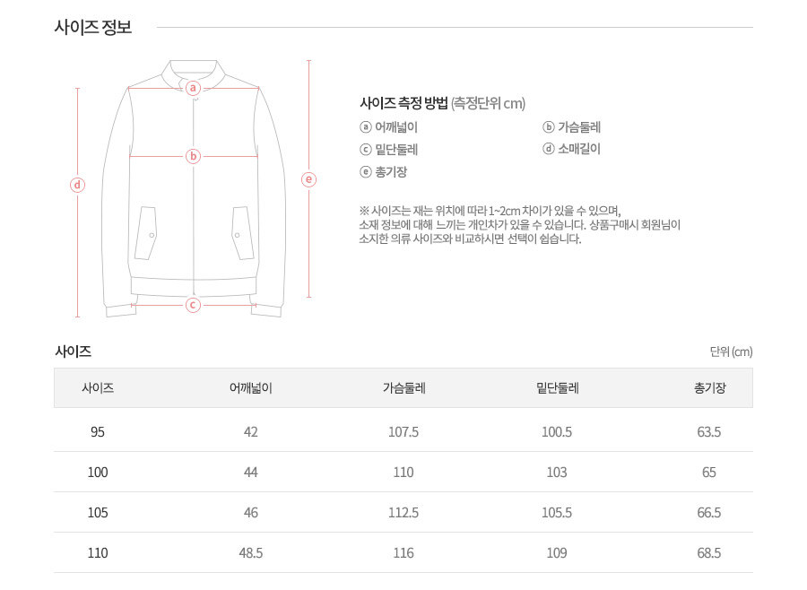Click the jacket's left pocket in the diagram

[147, 233]
